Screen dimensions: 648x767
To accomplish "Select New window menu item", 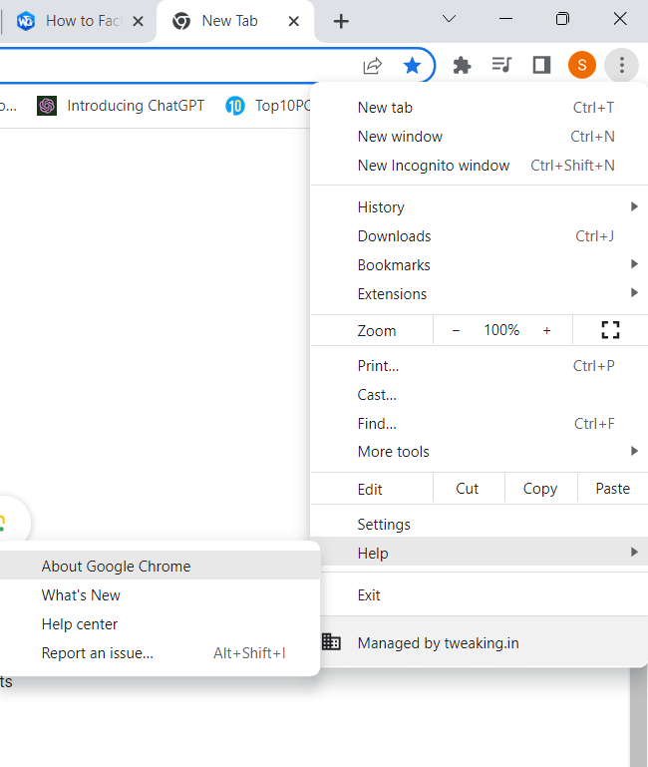I will 480,137.
